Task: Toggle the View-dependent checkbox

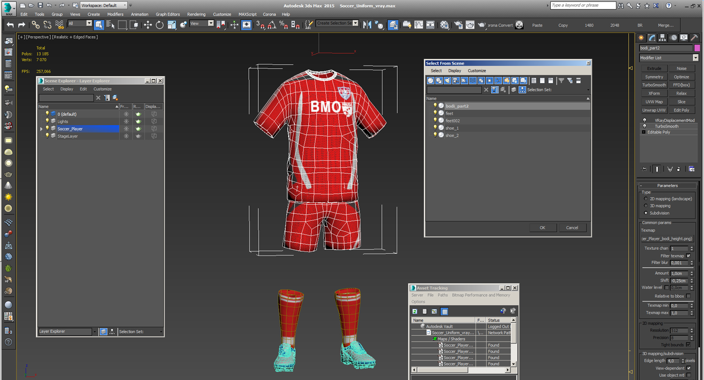Action: pos(688,368)
